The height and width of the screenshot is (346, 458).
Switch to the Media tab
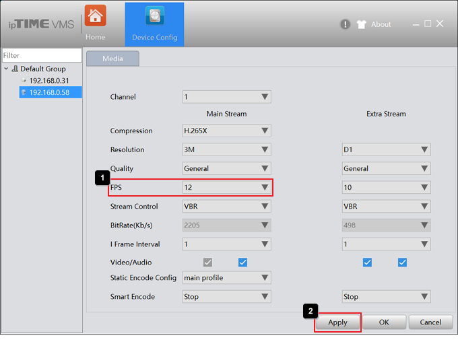(x=112, y=59)
